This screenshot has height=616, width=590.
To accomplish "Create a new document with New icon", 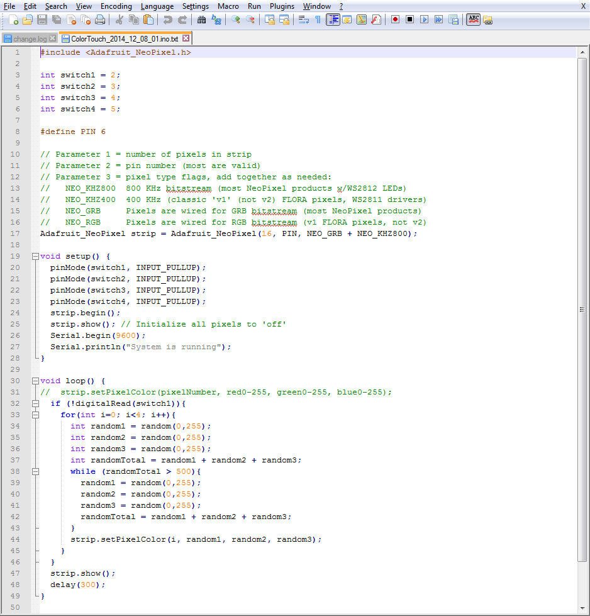I will pos(13,20).
